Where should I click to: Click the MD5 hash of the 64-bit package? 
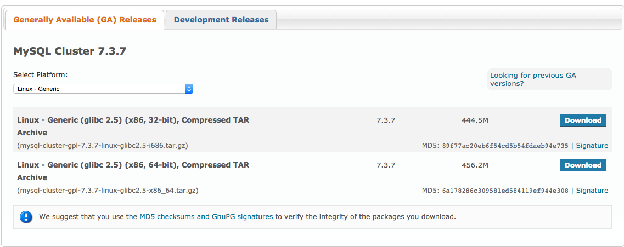(x=505, y=191)
